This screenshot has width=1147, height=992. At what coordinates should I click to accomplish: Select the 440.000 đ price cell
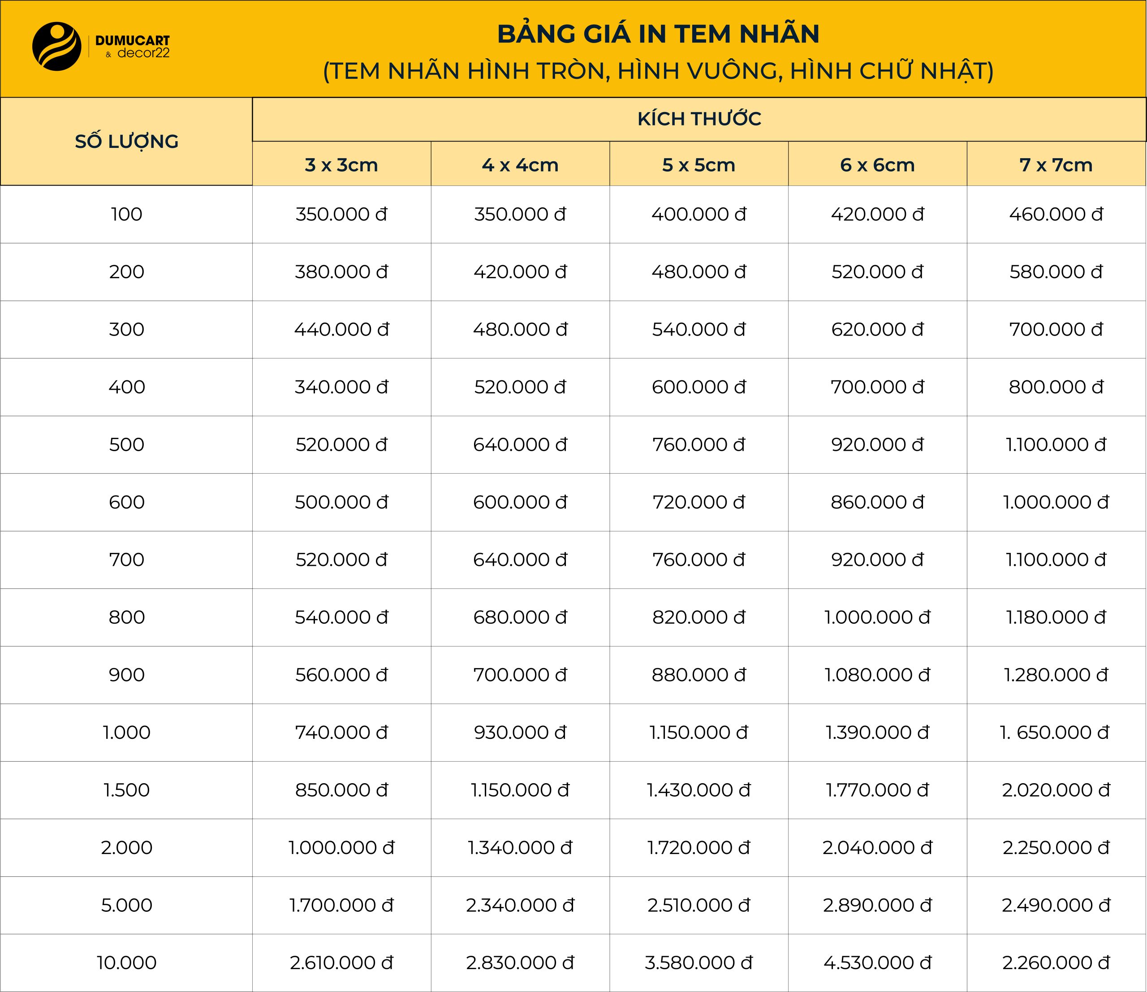click(341, 329)
